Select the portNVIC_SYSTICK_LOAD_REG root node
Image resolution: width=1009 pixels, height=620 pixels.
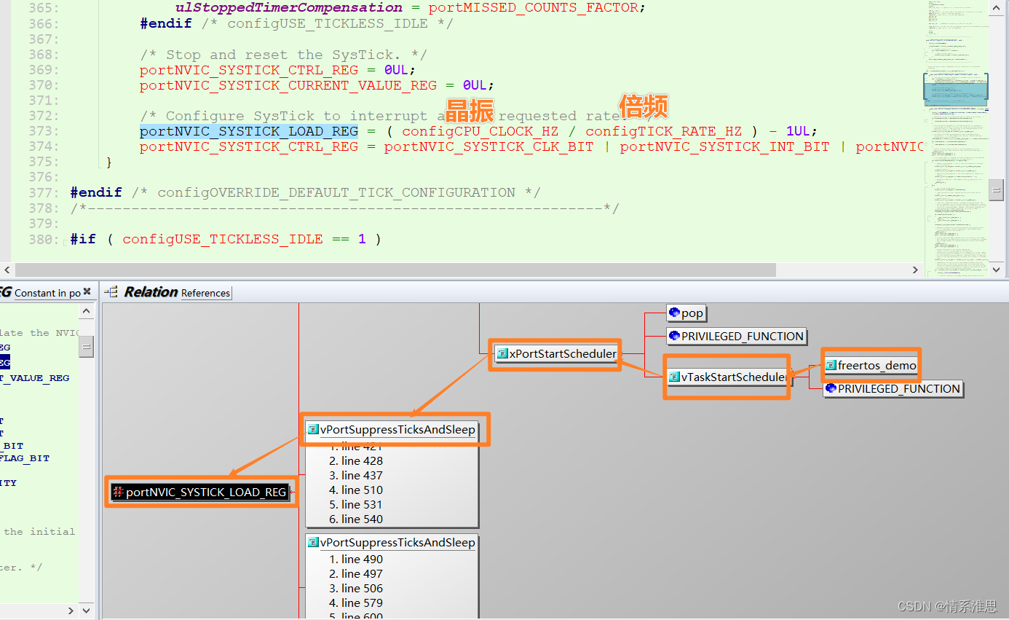click(x=199, y=493)
